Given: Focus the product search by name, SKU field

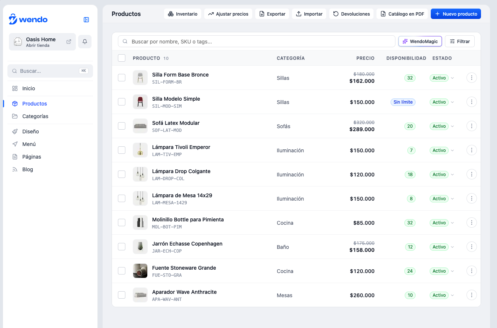Looking at the screenshot, I should click(x=257, y=41).
